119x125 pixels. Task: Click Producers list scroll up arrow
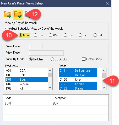tap(50, 71)
